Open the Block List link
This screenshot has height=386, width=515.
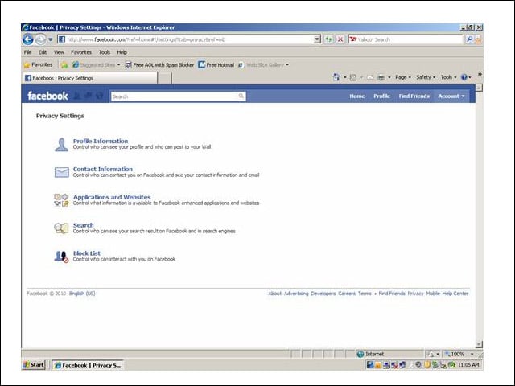[x=87, y=253]
